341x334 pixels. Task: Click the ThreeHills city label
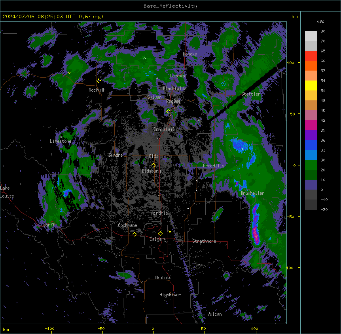(x=212, y=166)
